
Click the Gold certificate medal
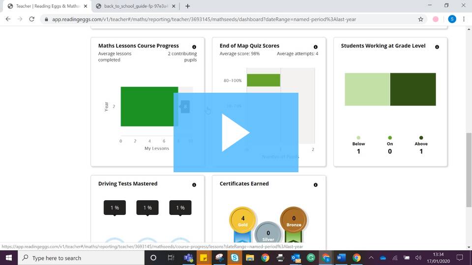tap(242, 220)
